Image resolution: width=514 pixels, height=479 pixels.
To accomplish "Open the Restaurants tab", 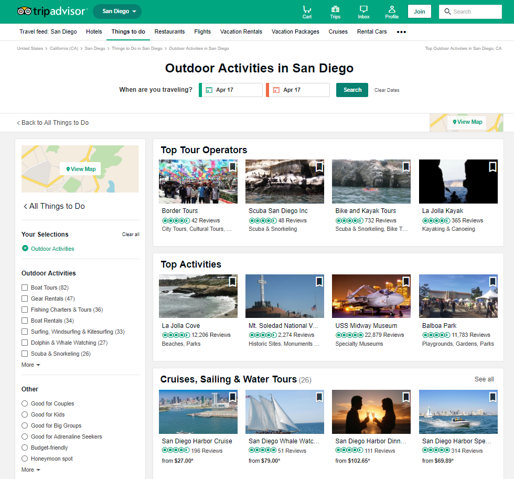I will pyautogui.click(x=169, y=31).
